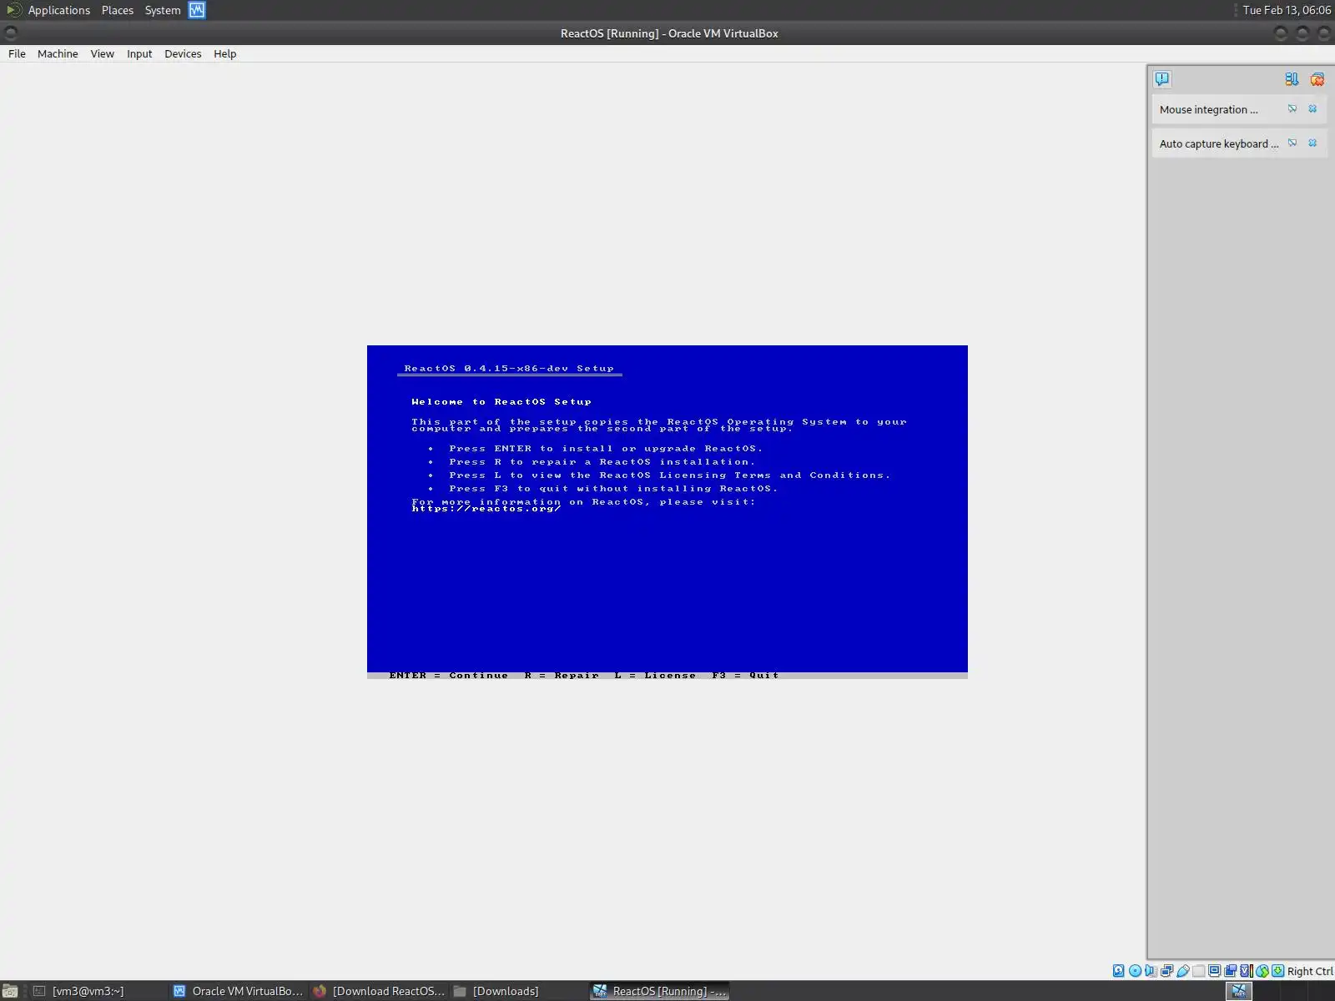Click the keep finished progresses toggle icon
1335x1001 pixels.
1292,79
